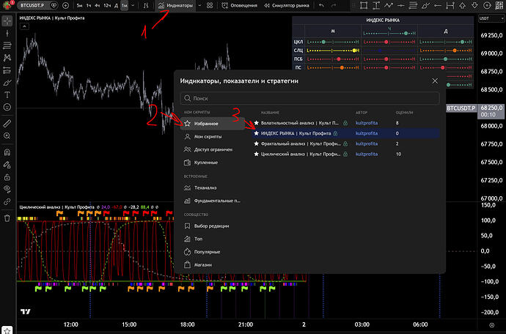
Task: Toggle magnet mode for drawings
Action: click(x=7, y=152)
